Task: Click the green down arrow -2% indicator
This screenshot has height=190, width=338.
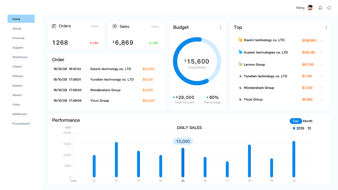Action: pyautogui.click(x=153, y=43)
